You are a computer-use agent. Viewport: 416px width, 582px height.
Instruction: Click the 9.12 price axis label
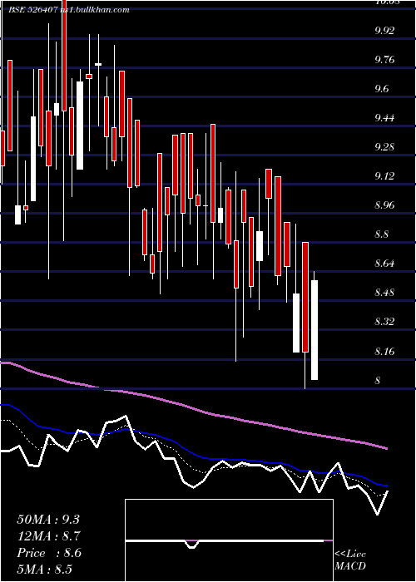(385, 176)
